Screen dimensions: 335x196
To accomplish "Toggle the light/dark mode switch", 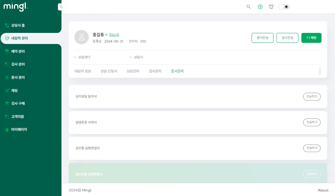I will (284, 7).
